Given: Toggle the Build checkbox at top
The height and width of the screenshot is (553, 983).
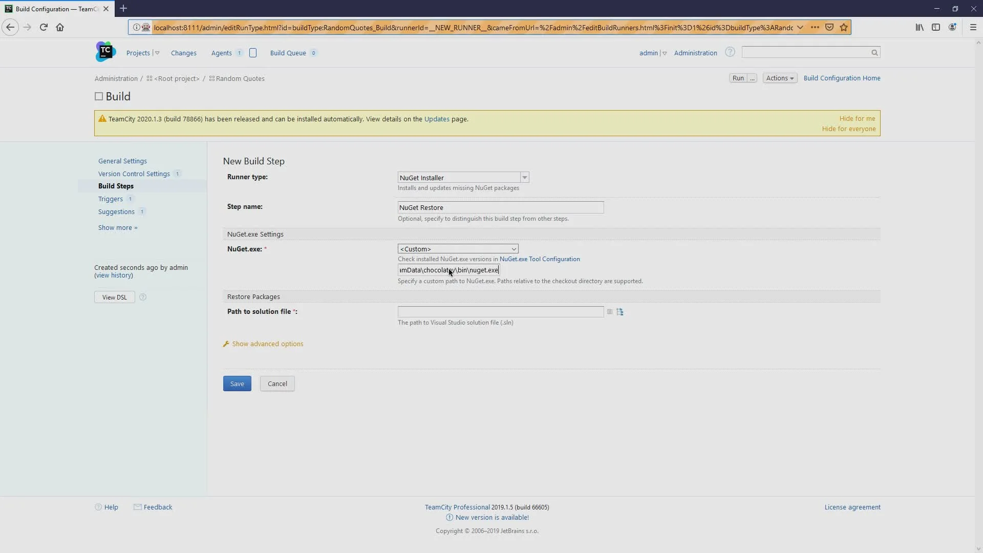Looking at the screenshot, I should (x=99, y=97).
